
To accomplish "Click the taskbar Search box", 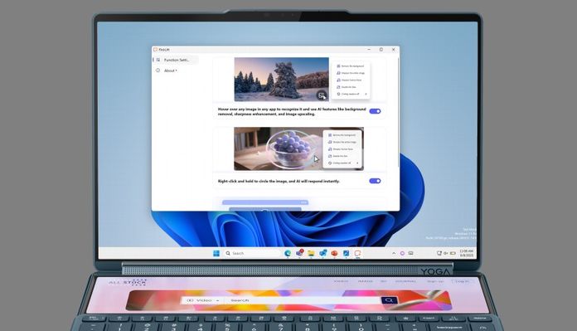I will tap(252, 253).
